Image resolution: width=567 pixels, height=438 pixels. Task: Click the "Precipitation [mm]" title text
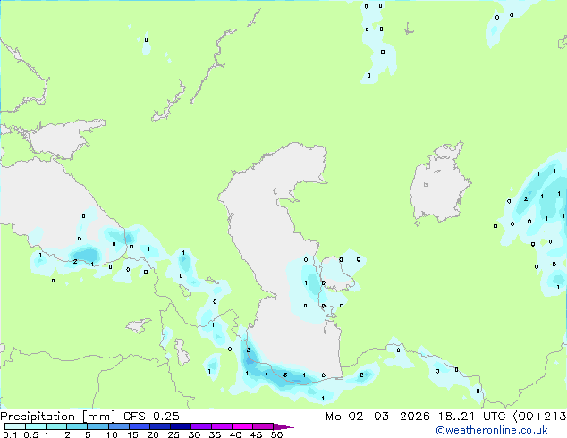(x=57, y=417)
